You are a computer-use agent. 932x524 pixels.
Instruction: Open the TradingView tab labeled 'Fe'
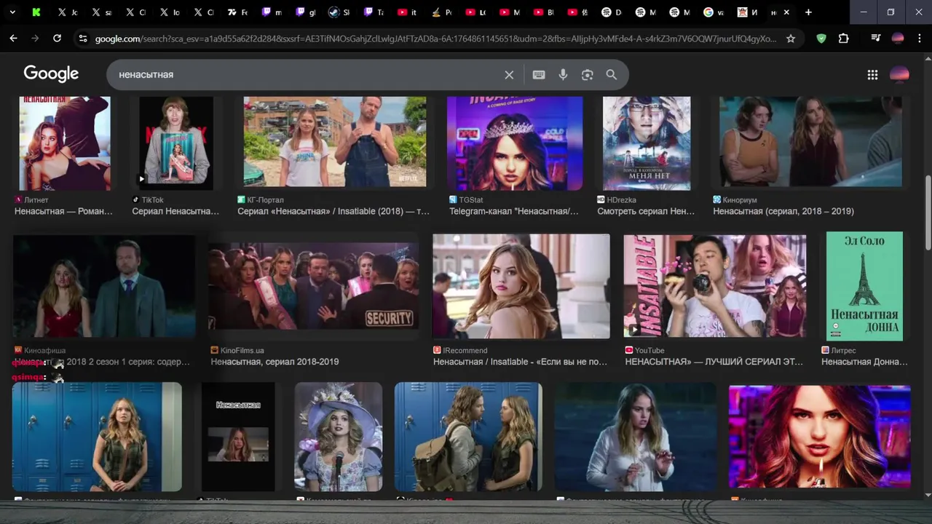tap(237, 12)
